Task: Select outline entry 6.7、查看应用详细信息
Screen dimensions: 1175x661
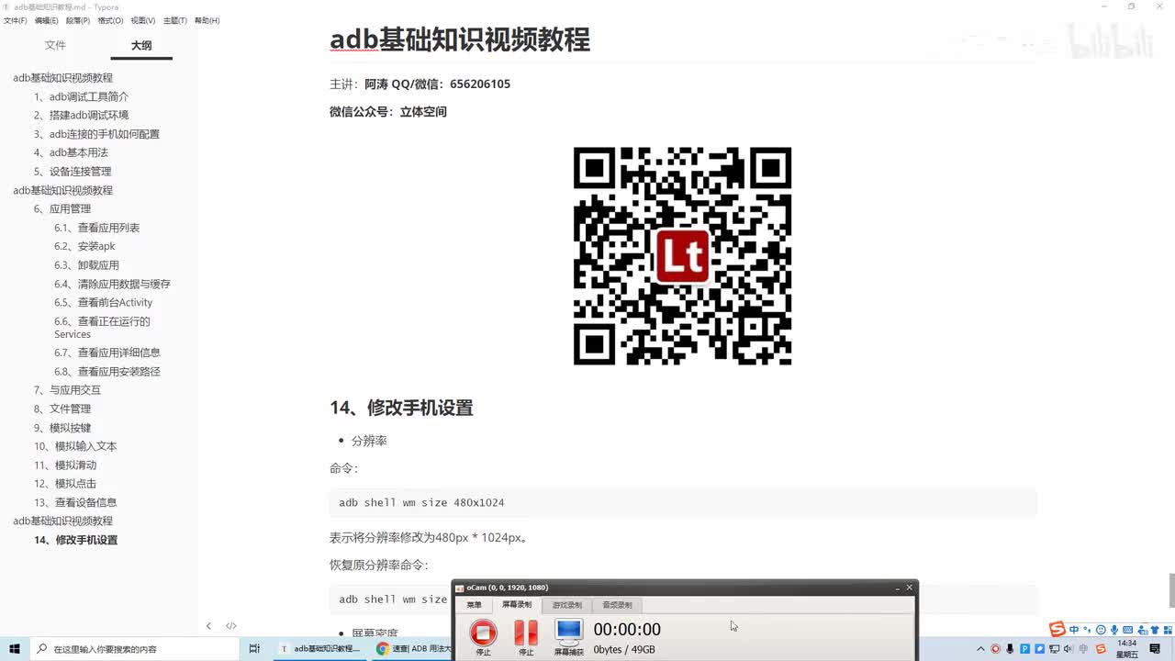Action: tap(106, 353)
